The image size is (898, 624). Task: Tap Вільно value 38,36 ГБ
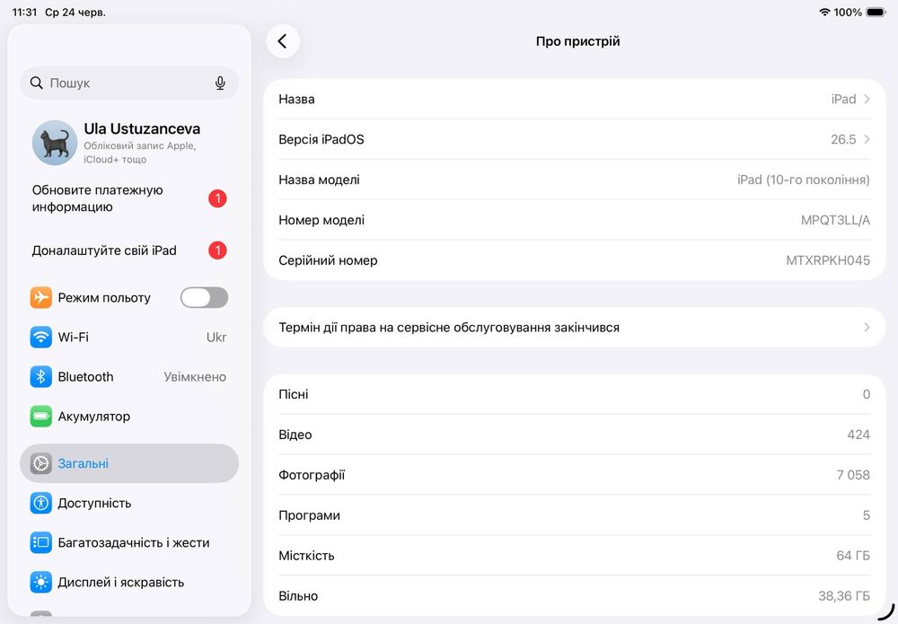[844, 596]
